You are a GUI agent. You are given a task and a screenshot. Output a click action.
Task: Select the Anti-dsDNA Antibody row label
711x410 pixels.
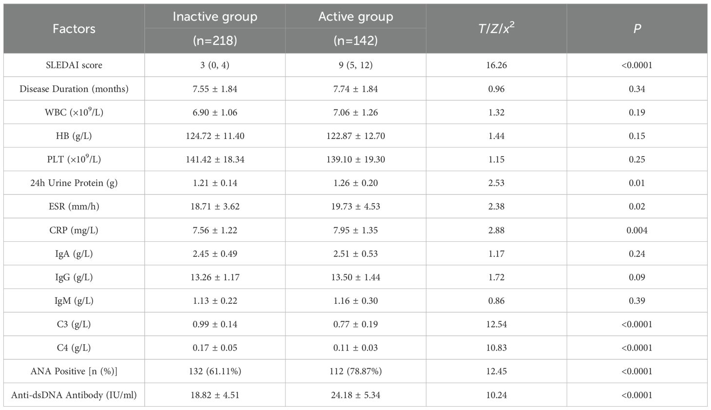[x=74, y=395]
